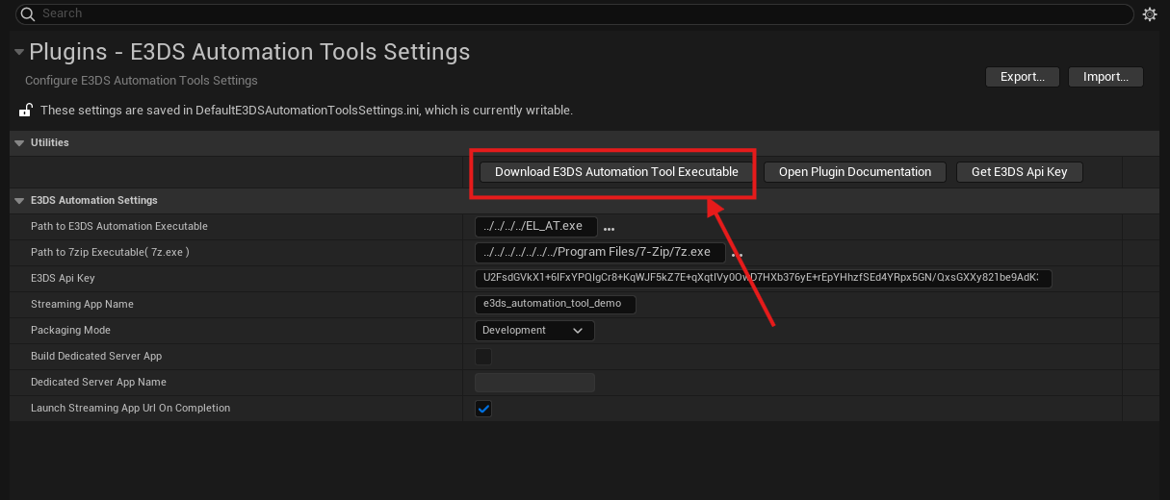Click the Export... button

point(1022,77)
